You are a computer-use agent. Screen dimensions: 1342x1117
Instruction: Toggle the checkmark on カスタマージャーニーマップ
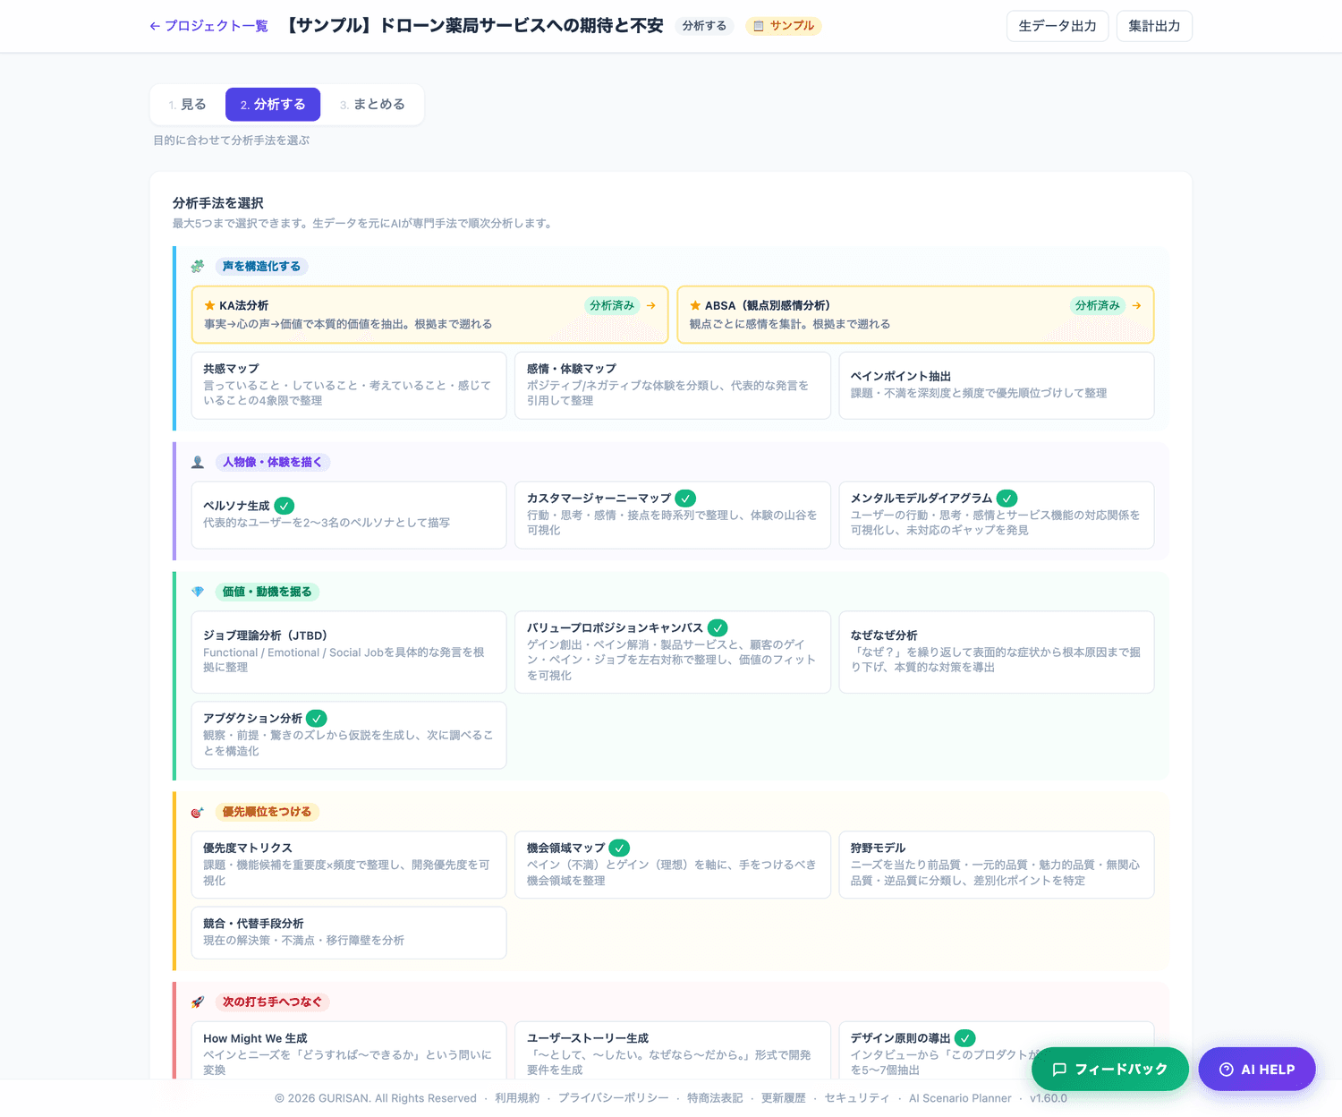pyautogui.click(x=685, y=498)
